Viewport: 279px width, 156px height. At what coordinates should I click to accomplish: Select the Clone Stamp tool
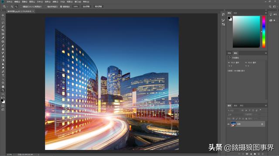click(3, 49)
